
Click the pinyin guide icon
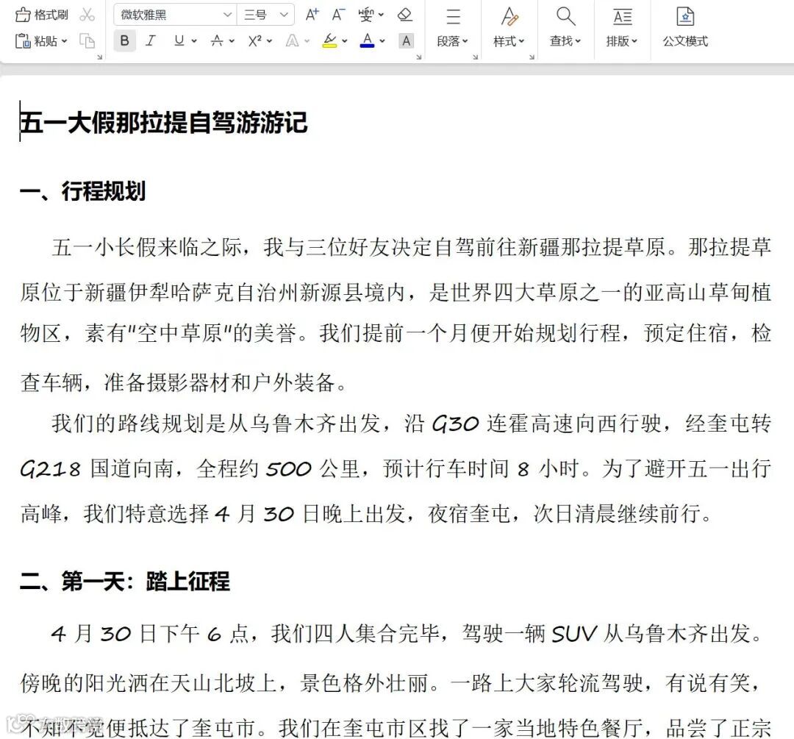pyautogui.click(x=365, y=15)
